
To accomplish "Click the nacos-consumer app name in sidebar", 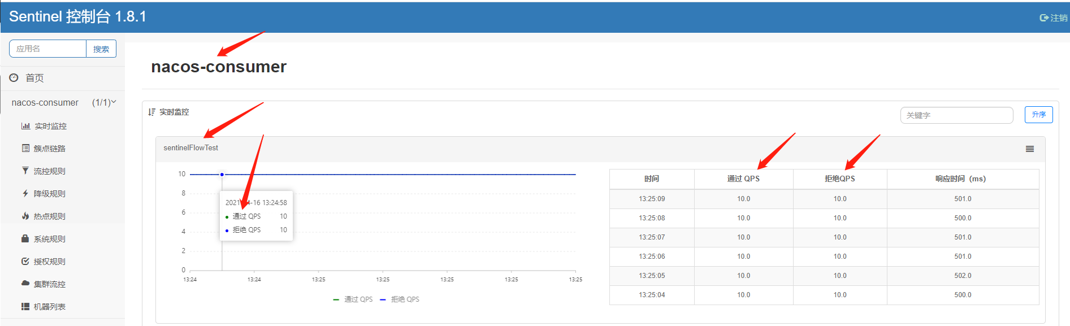I will tap(45, 102).
